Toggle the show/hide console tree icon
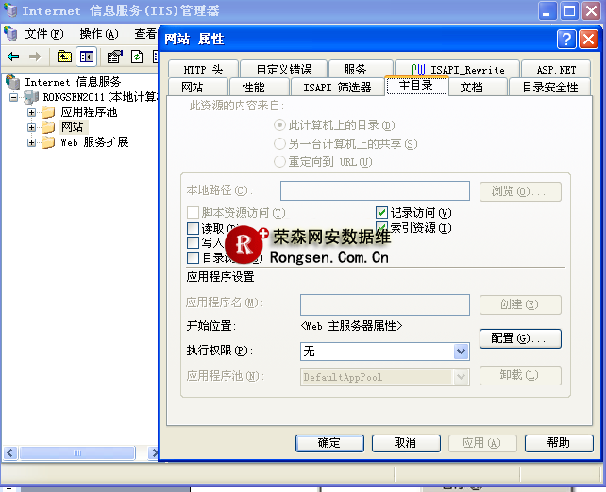The width and height of the screenshot is (606, 492). [x=87, y=57]
